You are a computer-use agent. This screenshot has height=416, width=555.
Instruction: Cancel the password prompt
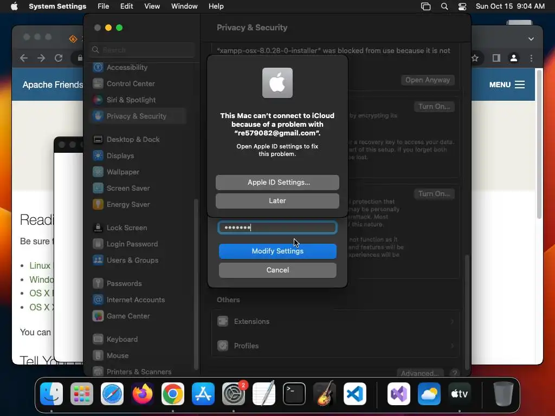277,270
